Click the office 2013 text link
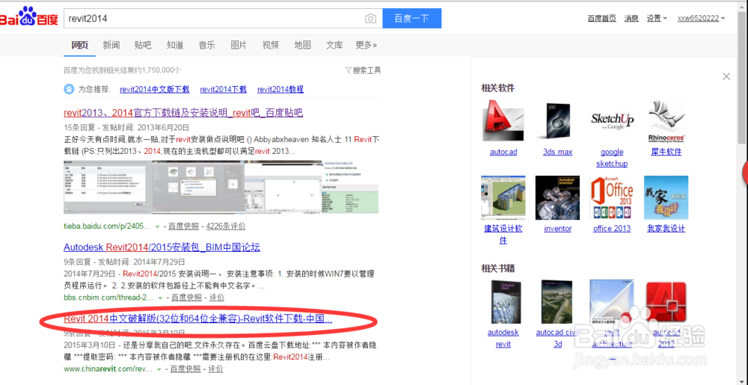748x385 pixels. pyautogui.click(x=612, y=229)
